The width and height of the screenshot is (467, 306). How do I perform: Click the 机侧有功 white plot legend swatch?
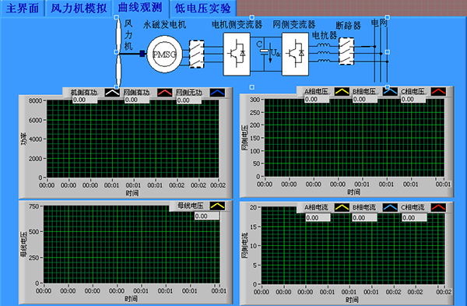point(112,93)
